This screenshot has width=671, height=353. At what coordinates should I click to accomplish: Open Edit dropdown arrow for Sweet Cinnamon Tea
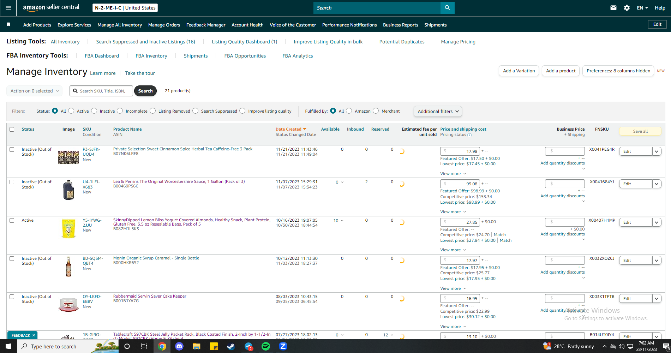(657, 151)
